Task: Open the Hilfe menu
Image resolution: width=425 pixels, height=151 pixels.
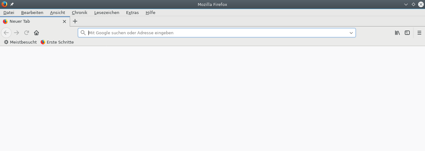Action: pos(150,12)
